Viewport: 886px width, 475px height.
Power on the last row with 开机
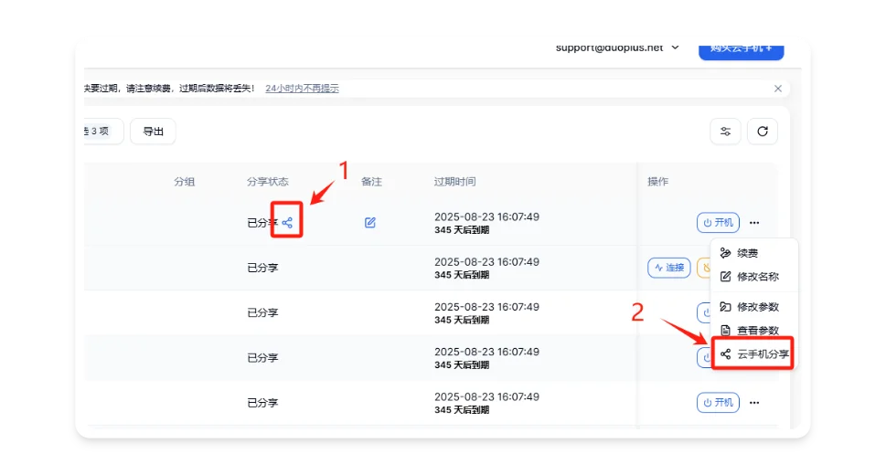[718, 403]
